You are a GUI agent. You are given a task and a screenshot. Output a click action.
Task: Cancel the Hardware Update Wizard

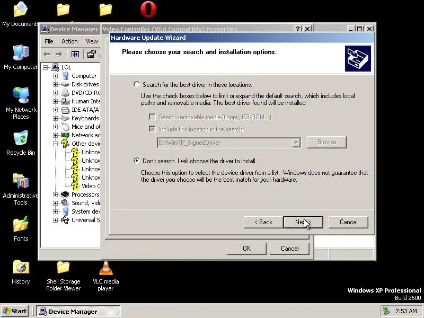coord(348,222)
